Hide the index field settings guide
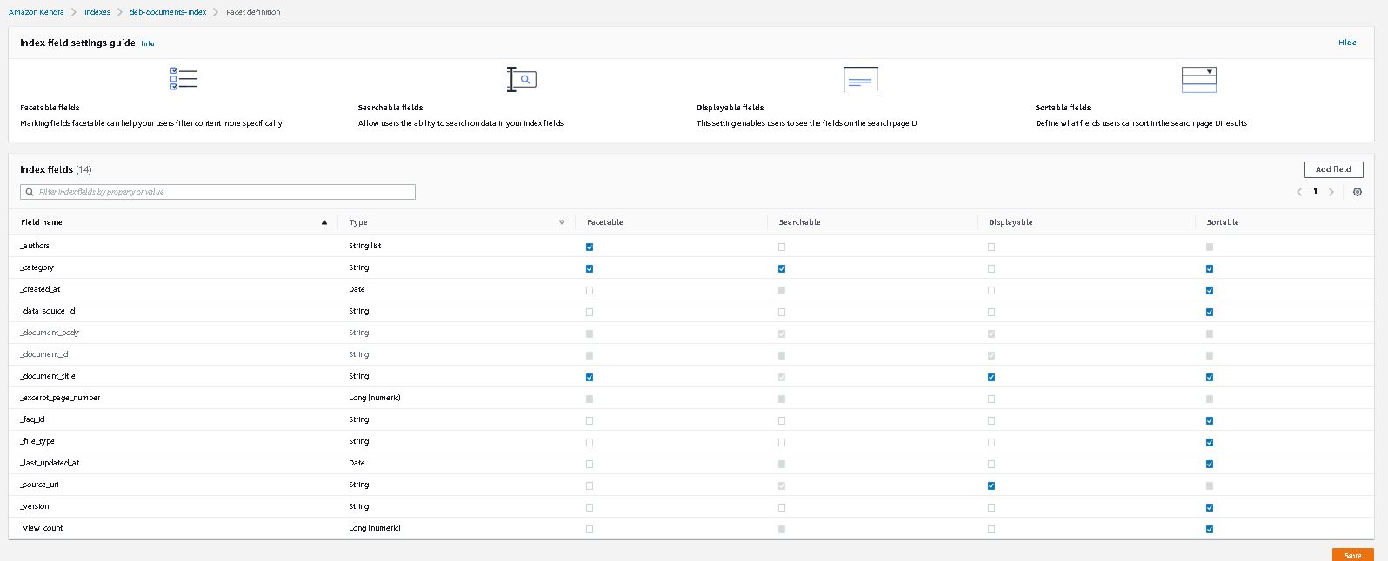This screenshot has width=1388, height=561. tap(1347, 43)
